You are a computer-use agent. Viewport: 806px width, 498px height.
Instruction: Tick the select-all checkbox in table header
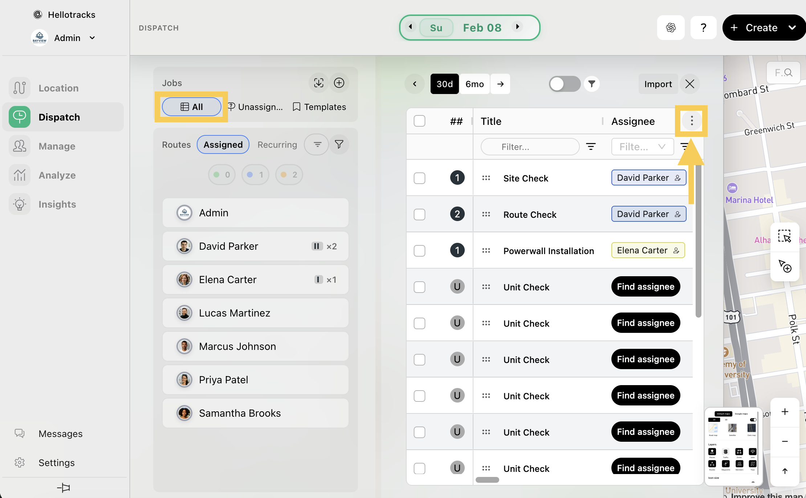(419, 121)
